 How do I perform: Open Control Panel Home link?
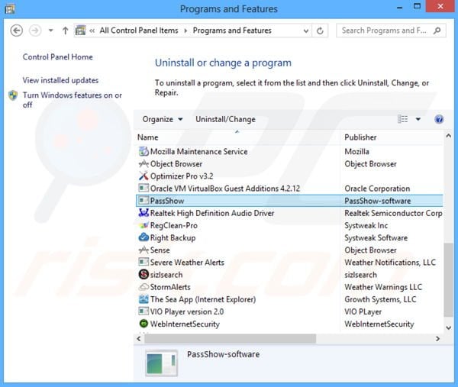pyautogui.click(x=58, y=56)
